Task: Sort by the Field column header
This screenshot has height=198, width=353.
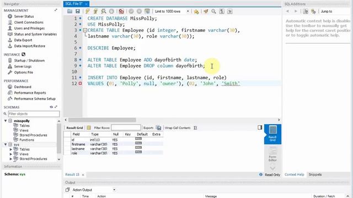Action: pos(76,134)
